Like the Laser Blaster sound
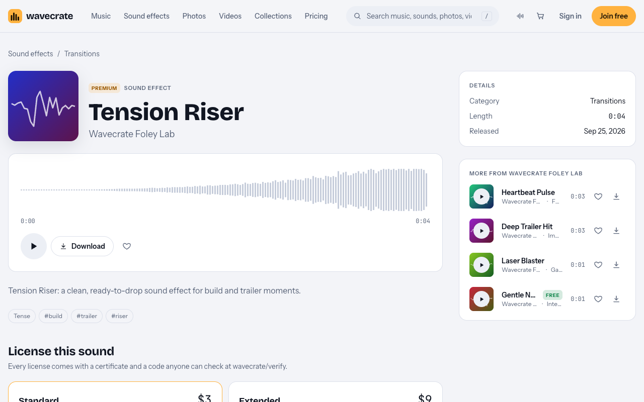The height and width of the screenshot is (402, 644). tap(598, 265)
